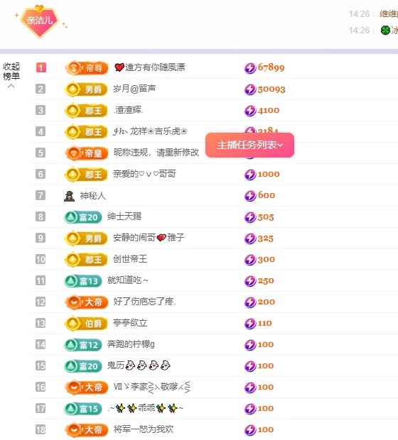Click the 富20 badge beside 鬼厉
Viewport: 398px width, 440px height.
pos(83,366)
